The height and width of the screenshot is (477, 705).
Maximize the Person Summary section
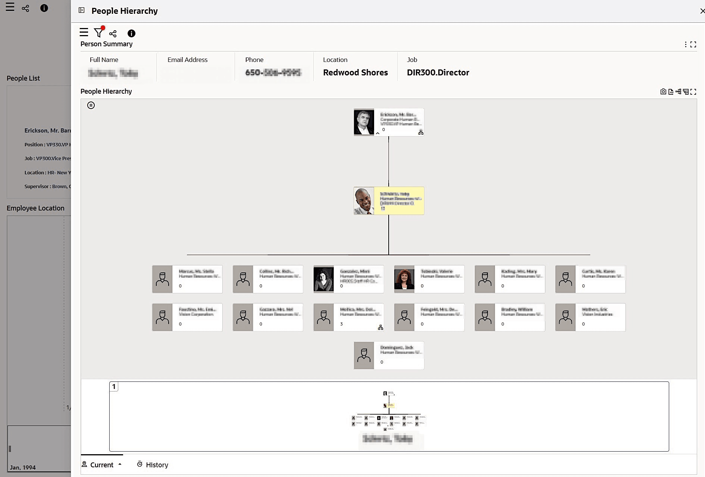[693, 44]
